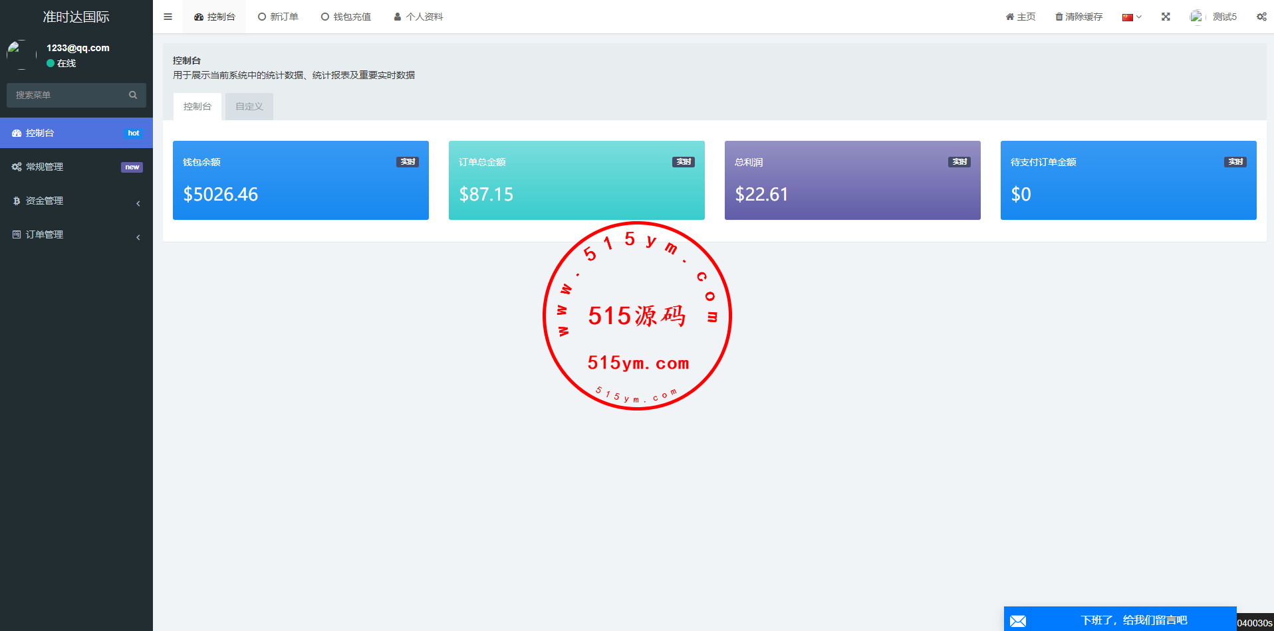Click the 钱包余额 $5026.46 card
1274x631 pixels.
click(x=301, y=180)
